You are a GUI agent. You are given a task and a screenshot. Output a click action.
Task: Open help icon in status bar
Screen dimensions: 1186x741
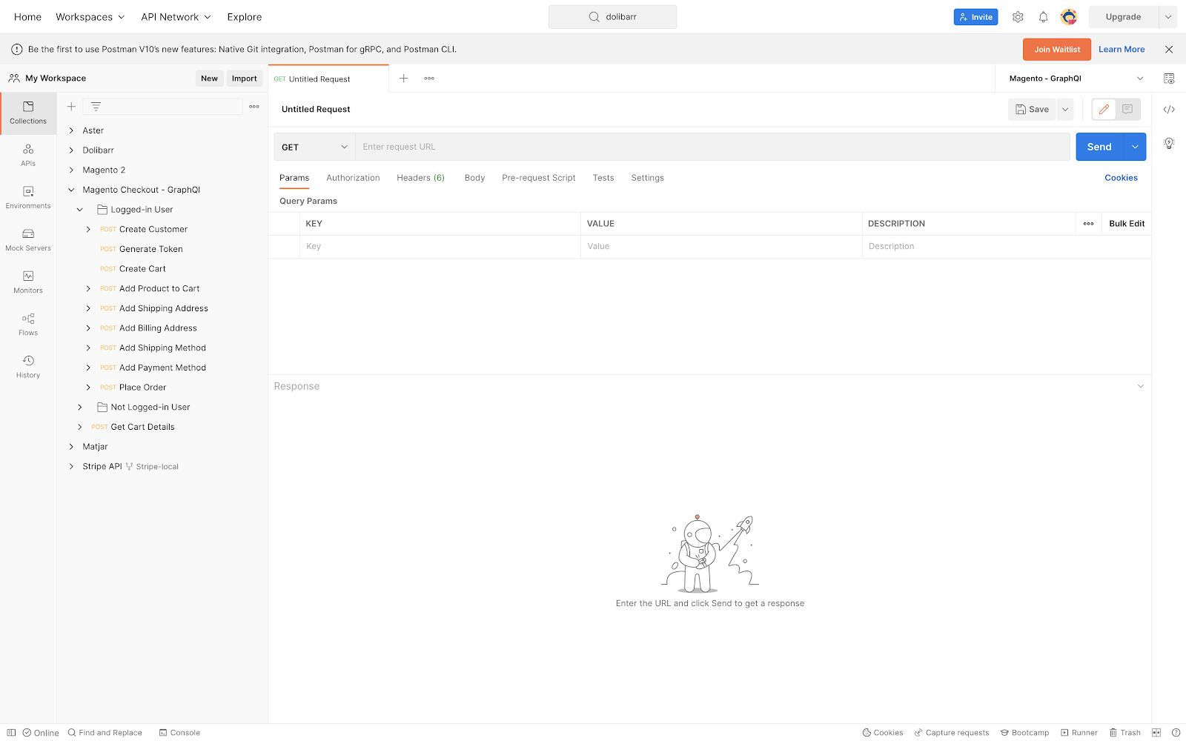(x=1176, y=733)
